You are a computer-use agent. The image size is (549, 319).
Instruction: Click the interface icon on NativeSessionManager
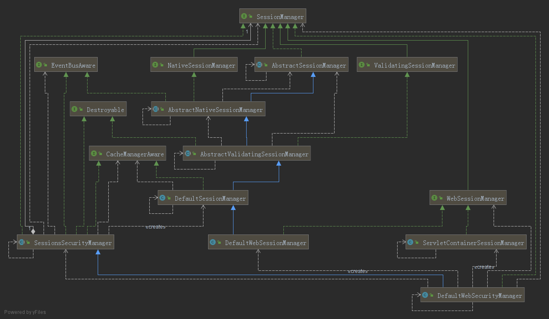pyautogui.click(x=155, y=65)
